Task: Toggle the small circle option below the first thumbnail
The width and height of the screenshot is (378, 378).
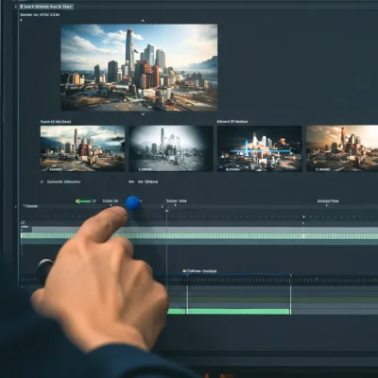Action: tap(42, 182)
